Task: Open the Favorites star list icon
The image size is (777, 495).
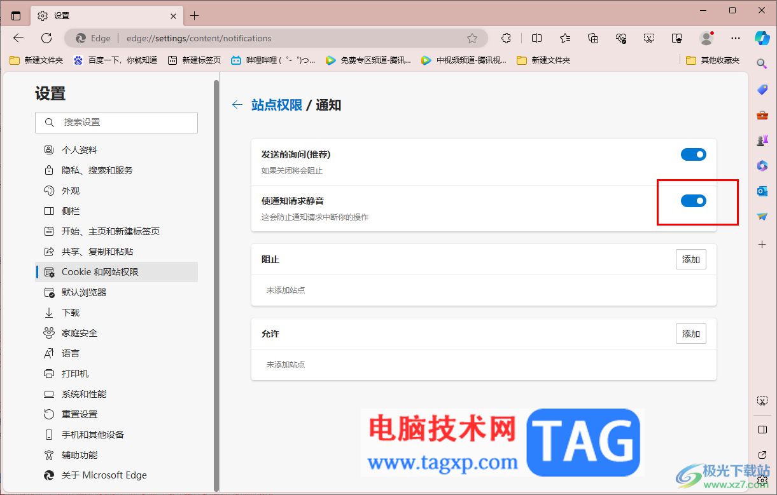Action: point(564,38)
